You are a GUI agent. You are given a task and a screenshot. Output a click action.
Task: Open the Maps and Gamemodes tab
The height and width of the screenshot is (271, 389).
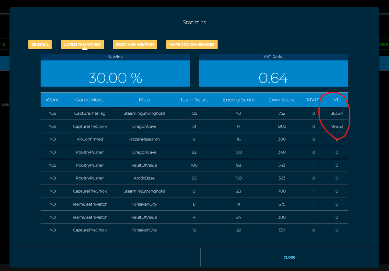pos(192,44)
